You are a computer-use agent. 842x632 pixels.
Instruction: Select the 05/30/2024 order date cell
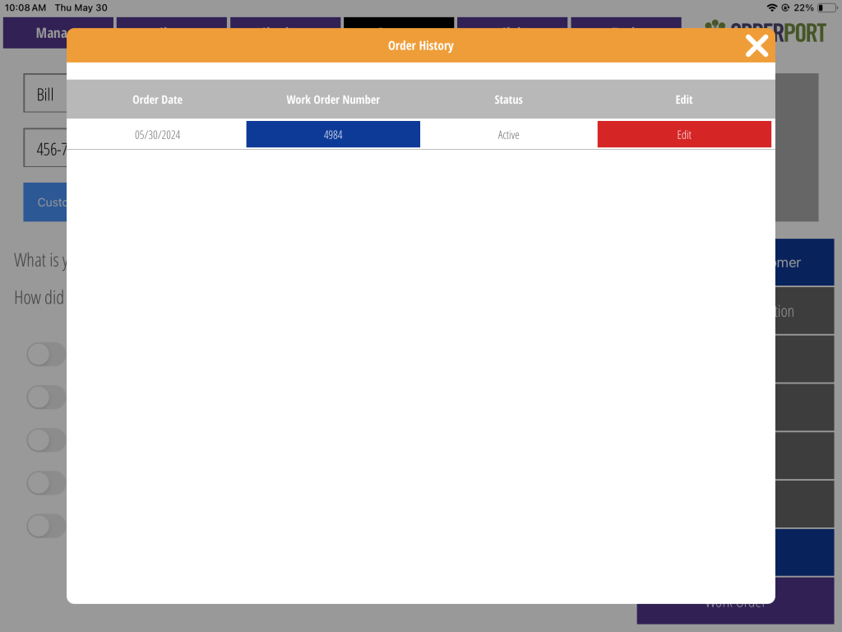pos(157,135)
